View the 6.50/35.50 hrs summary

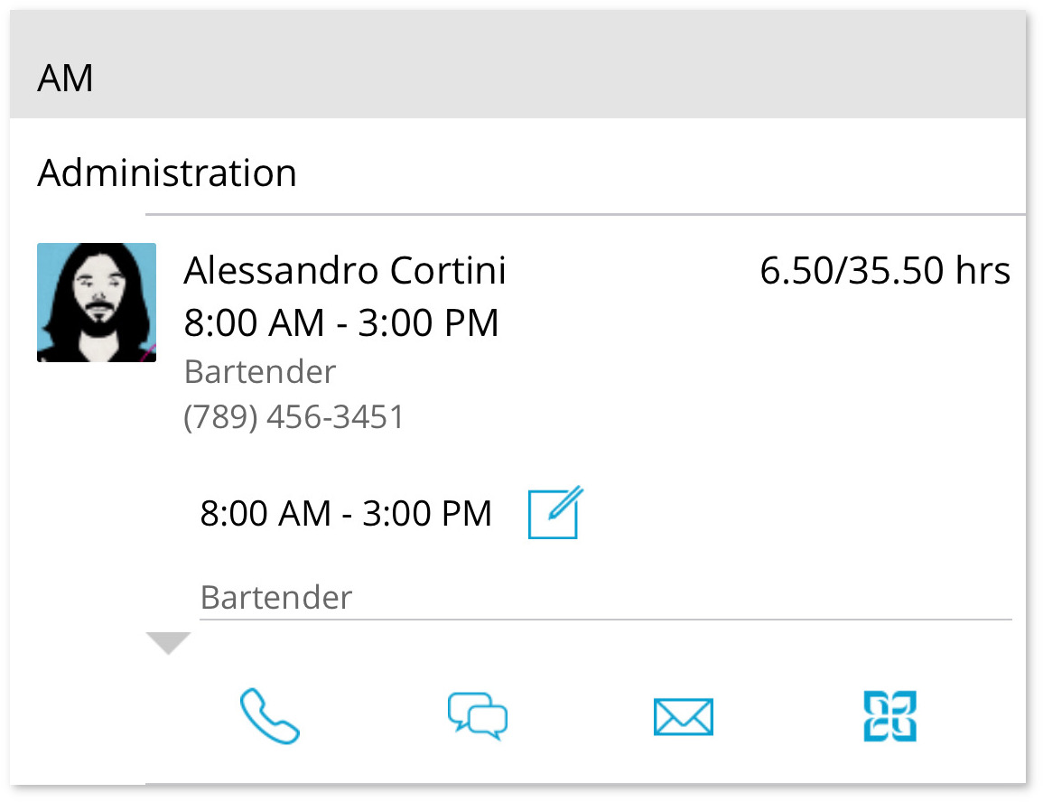pos(885,271)
